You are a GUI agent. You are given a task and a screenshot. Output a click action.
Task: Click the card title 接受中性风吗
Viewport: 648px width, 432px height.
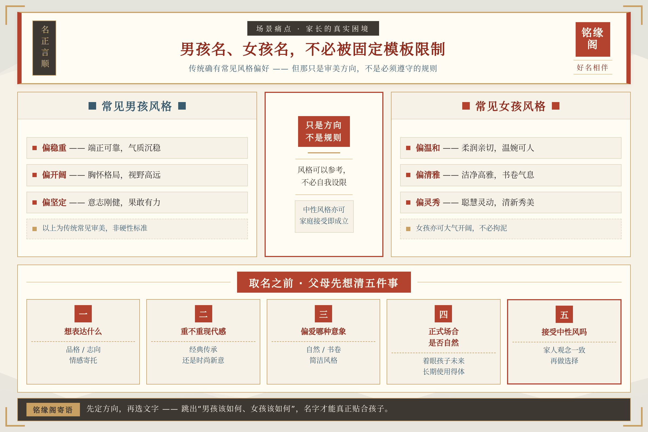click(x=564, y=332)
